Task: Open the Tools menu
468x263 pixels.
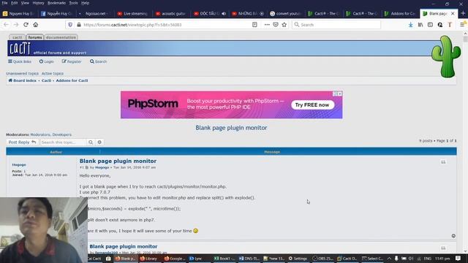Action: pos(73,3)
